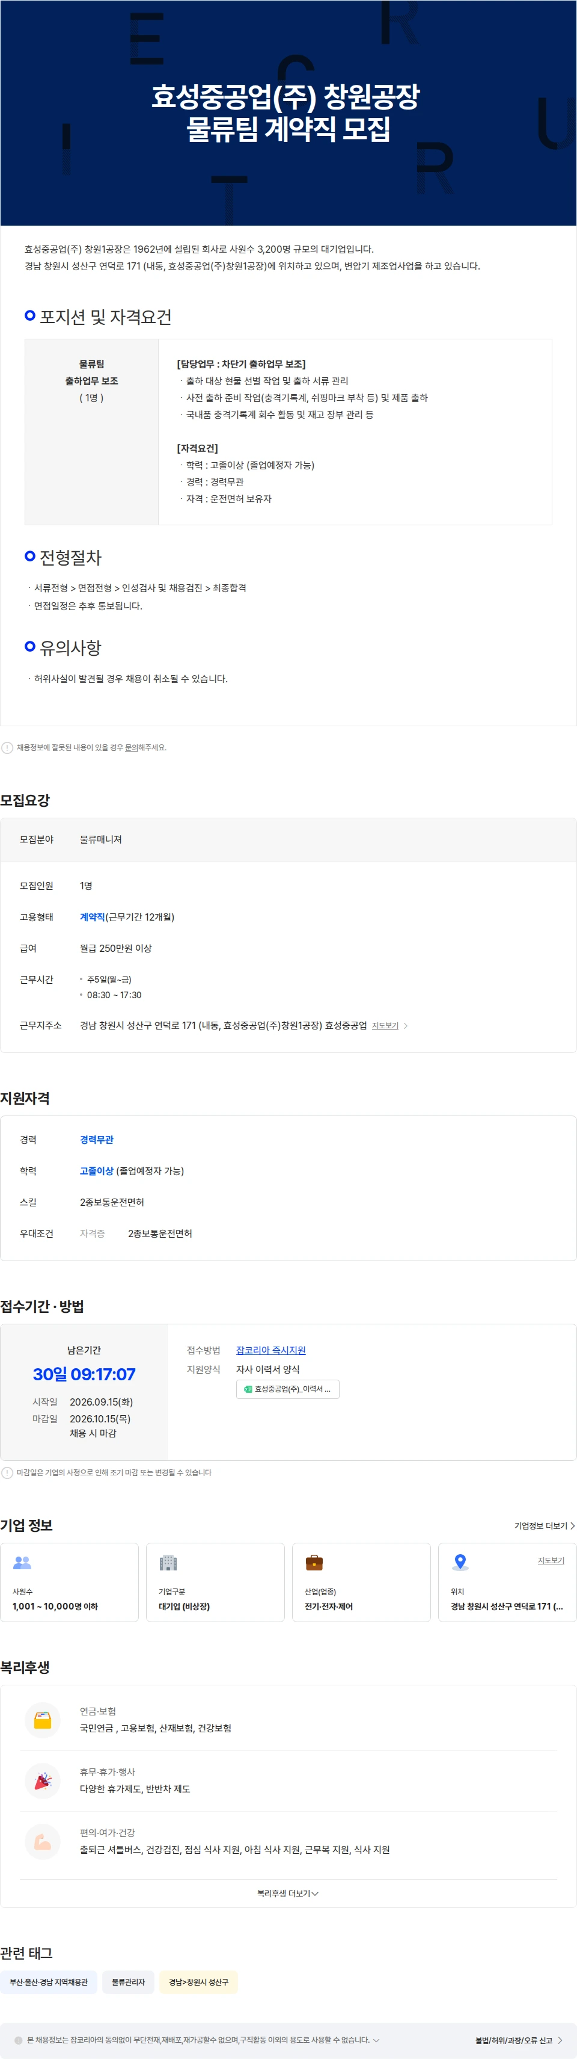Click the 물류매니져 field value

100,839
